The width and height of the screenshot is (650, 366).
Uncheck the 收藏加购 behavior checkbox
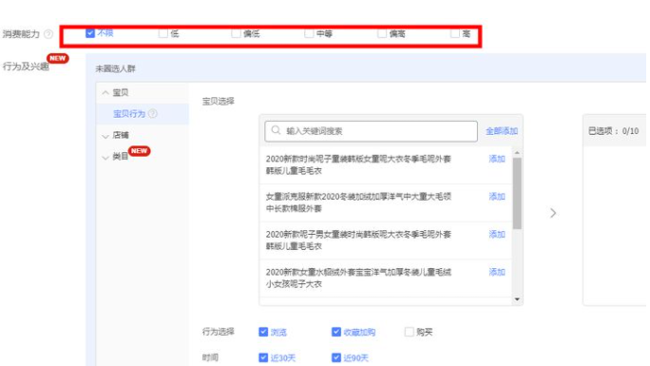[336, 332]
